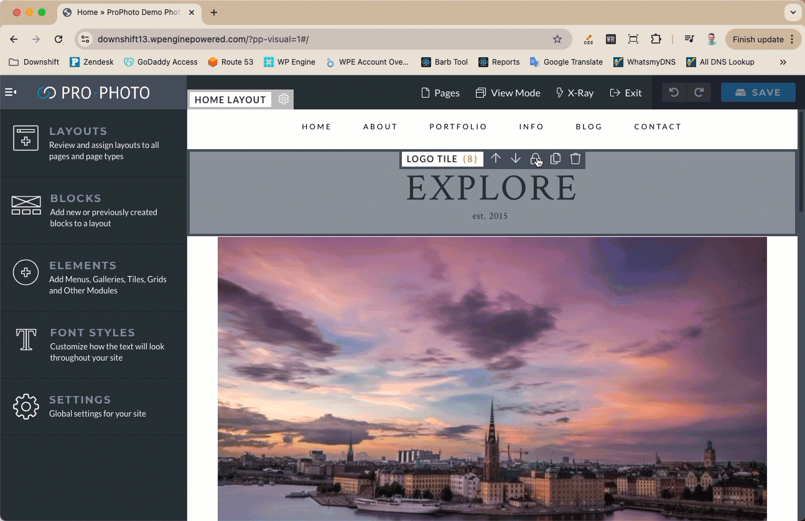Open the screenshot capture extension
The width and height of the screenshot is (805, 521).
click(x=633, y=39)
